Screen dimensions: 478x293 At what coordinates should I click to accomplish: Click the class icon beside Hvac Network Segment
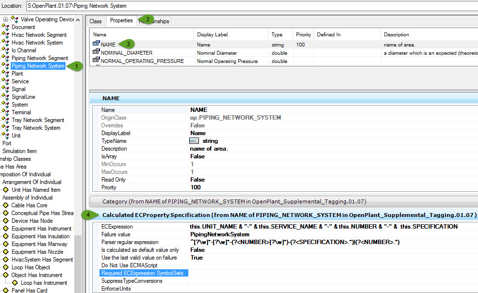[5, 35]
